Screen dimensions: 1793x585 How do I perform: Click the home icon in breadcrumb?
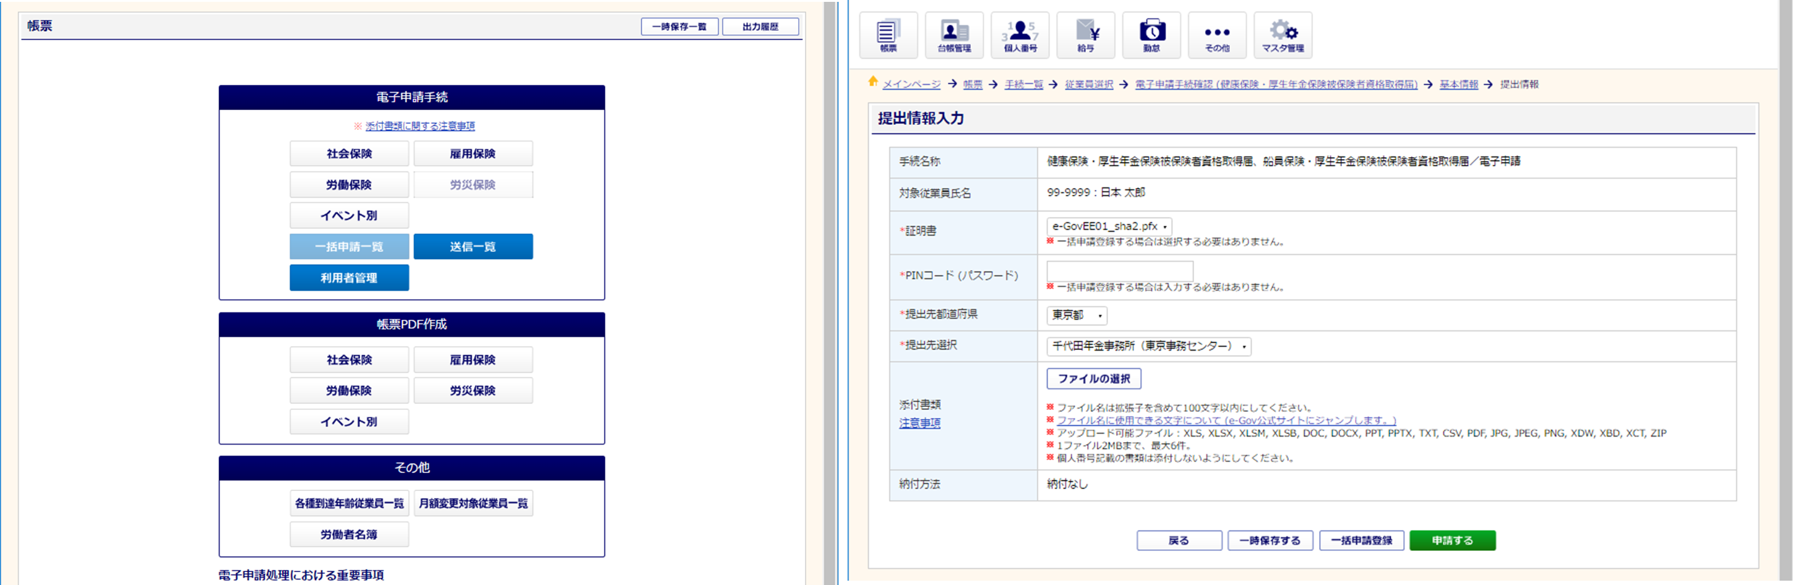[873, 82]
